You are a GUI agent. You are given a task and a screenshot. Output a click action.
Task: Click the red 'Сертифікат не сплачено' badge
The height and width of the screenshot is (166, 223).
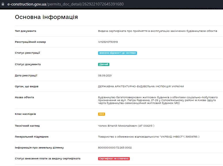click(114, 159)
